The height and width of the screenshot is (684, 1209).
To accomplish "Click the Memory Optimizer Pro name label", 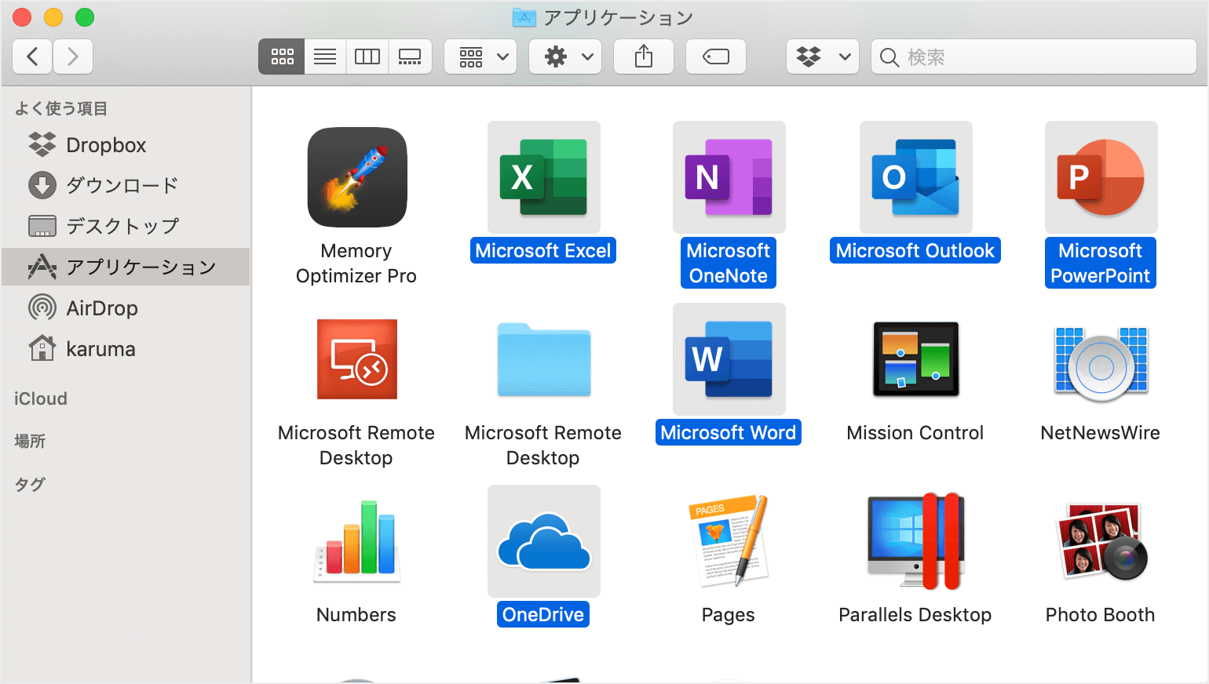I will (356, 264).
